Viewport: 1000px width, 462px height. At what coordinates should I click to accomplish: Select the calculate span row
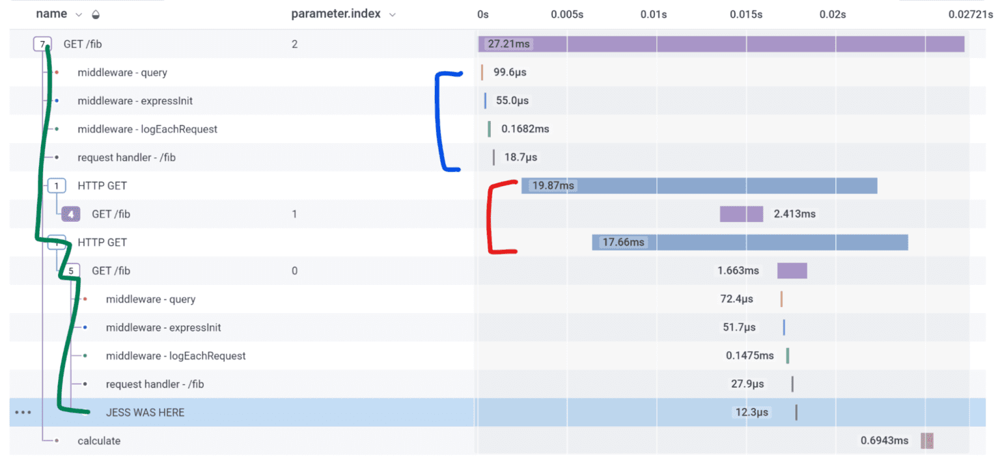(x=99, y=441)
